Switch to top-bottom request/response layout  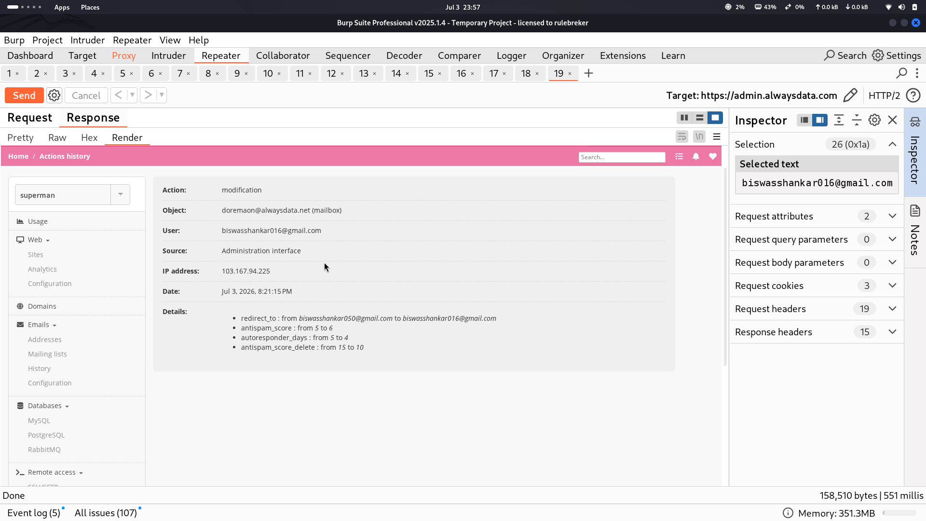[699, 118]
